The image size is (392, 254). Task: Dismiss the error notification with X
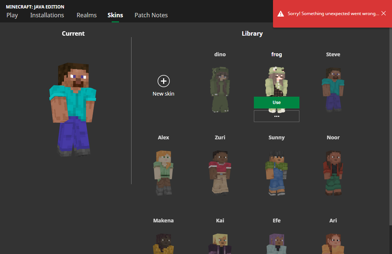(x=384, y=14)
